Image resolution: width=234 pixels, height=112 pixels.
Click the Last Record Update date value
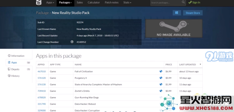click(98, 36)
